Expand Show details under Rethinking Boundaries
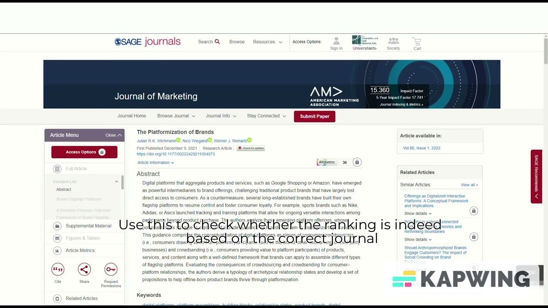 point(418,240)
